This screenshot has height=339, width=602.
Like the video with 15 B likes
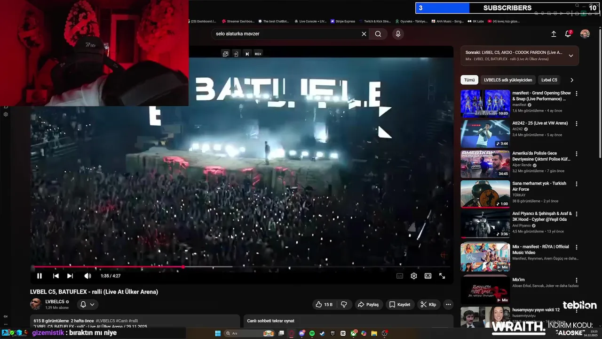[324, 305]
